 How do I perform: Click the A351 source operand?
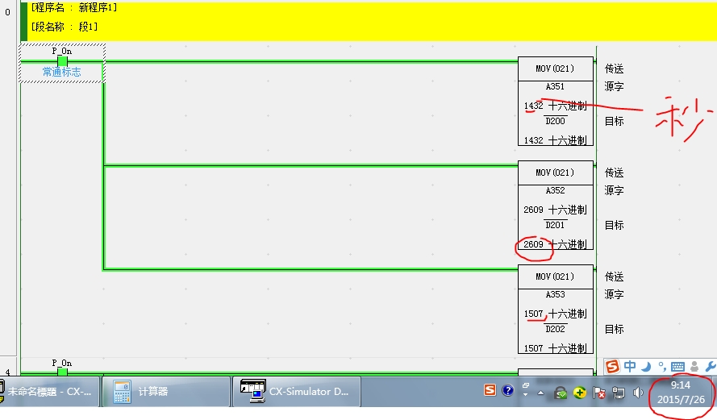tap(555, 86)
